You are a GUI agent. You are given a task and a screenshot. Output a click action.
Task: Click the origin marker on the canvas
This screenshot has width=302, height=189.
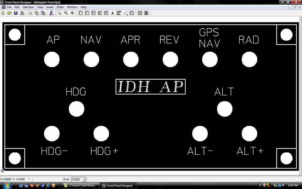pyautogui.click(x=3, y=170)
